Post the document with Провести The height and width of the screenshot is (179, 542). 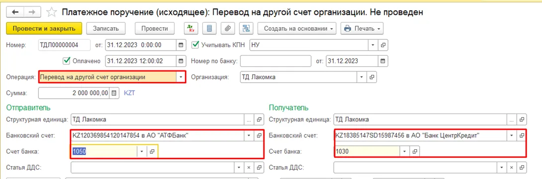pos(155,29)
